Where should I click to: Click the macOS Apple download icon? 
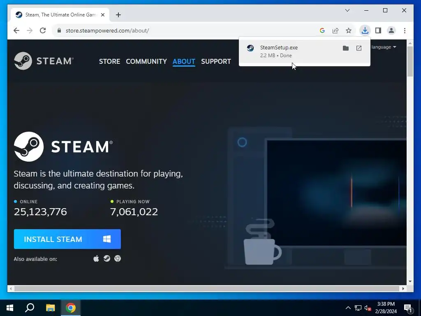pyautogui.click(x=96, y=258)
